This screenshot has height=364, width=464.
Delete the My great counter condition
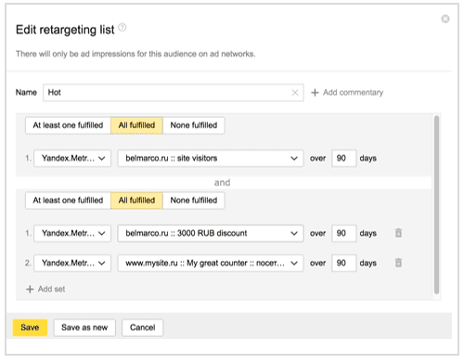pyautogui.click(x=398, y=263)
